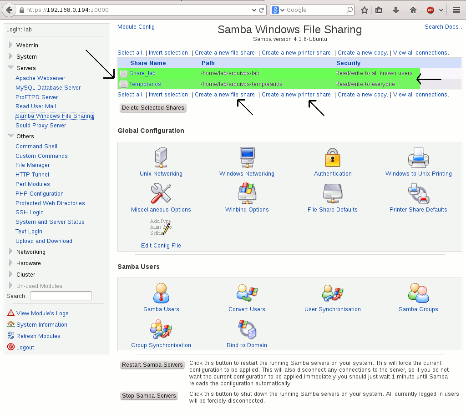Click Refresh Modules in the sidebar

38,336
